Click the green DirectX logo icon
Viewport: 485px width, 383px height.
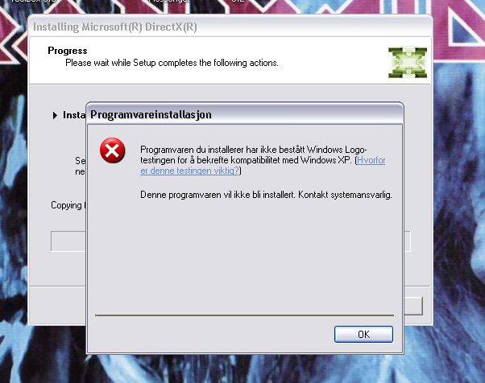click(408, 63)
